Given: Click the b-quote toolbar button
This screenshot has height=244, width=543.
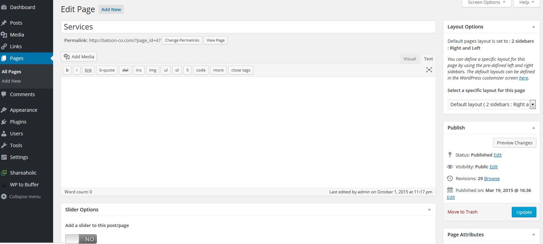Looking at the screenshot, I should point(107,70).
